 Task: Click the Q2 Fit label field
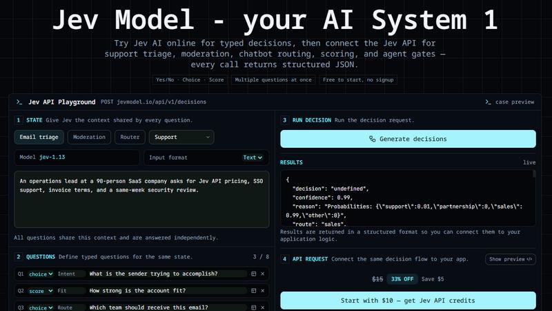click(x=71, y=290)
